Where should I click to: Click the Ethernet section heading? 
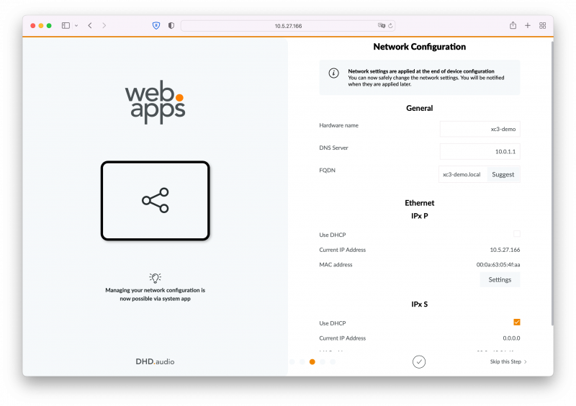[x=420, y=203]
